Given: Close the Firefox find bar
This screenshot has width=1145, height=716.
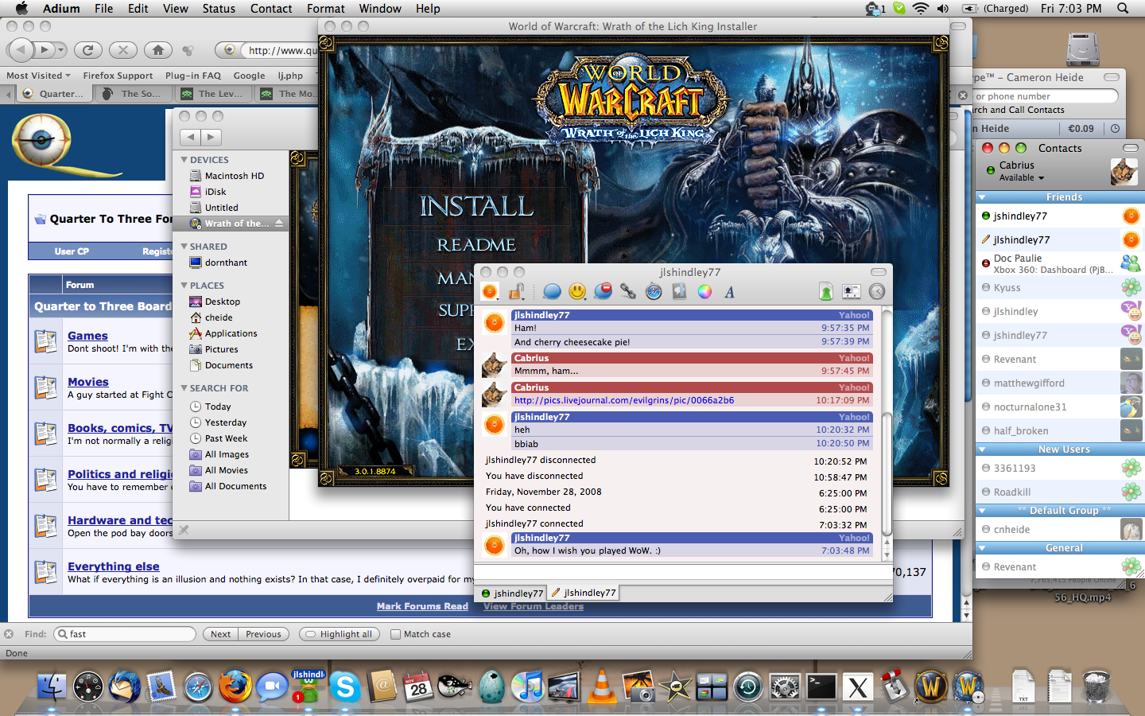Looking at the screenshot, I should point(9,634).
